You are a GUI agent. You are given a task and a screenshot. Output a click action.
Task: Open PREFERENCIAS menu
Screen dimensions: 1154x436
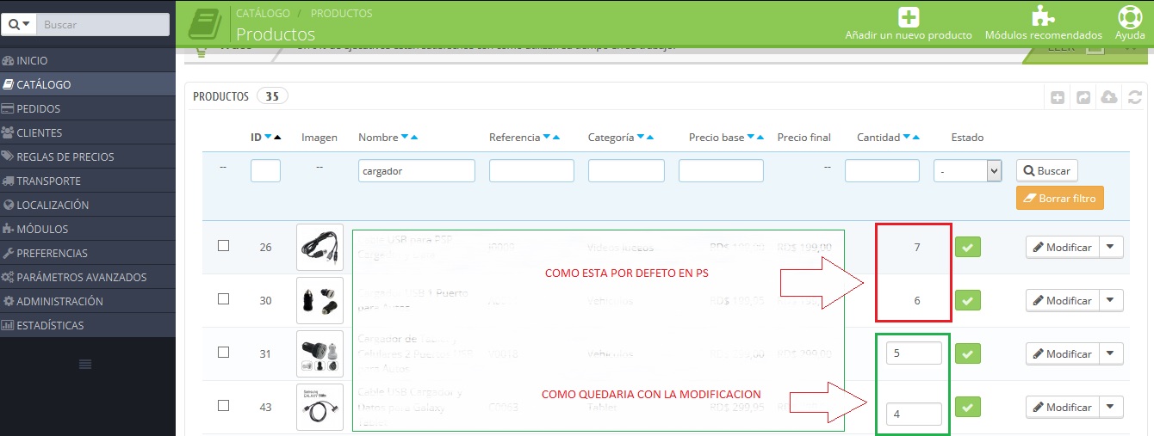[x=88, y=254]
